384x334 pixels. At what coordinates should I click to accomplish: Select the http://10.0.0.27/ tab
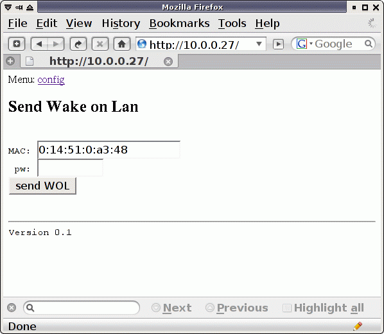tap(99, 61)
